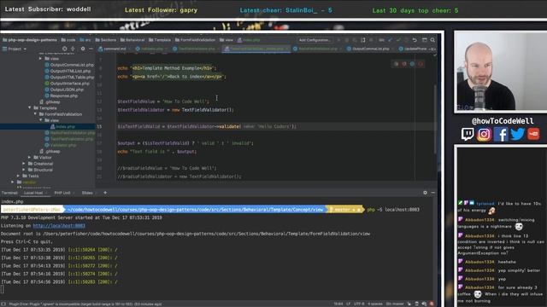This screenshot has height=307, width=547.
Task: Click the lock icon in status bar
Action: pos(417,304)
